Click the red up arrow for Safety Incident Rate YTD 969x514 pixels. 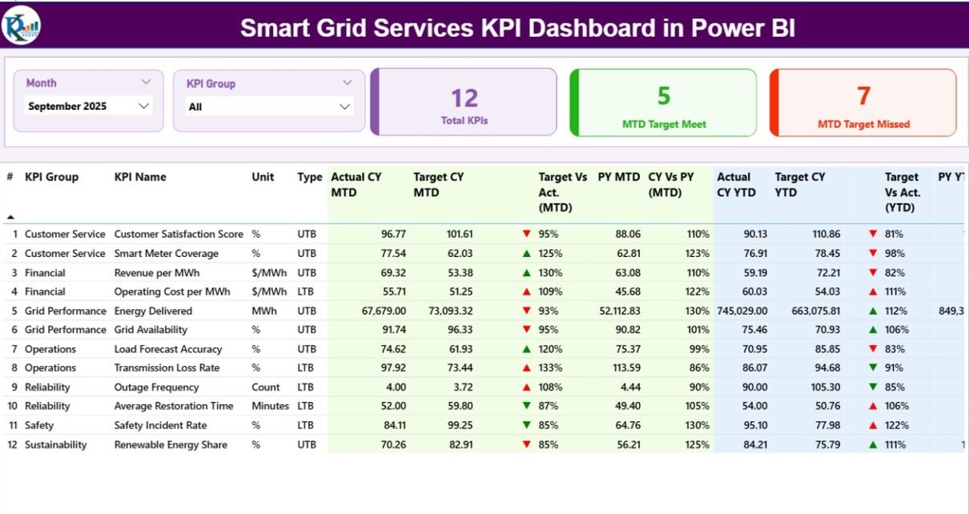pos(873,425)
